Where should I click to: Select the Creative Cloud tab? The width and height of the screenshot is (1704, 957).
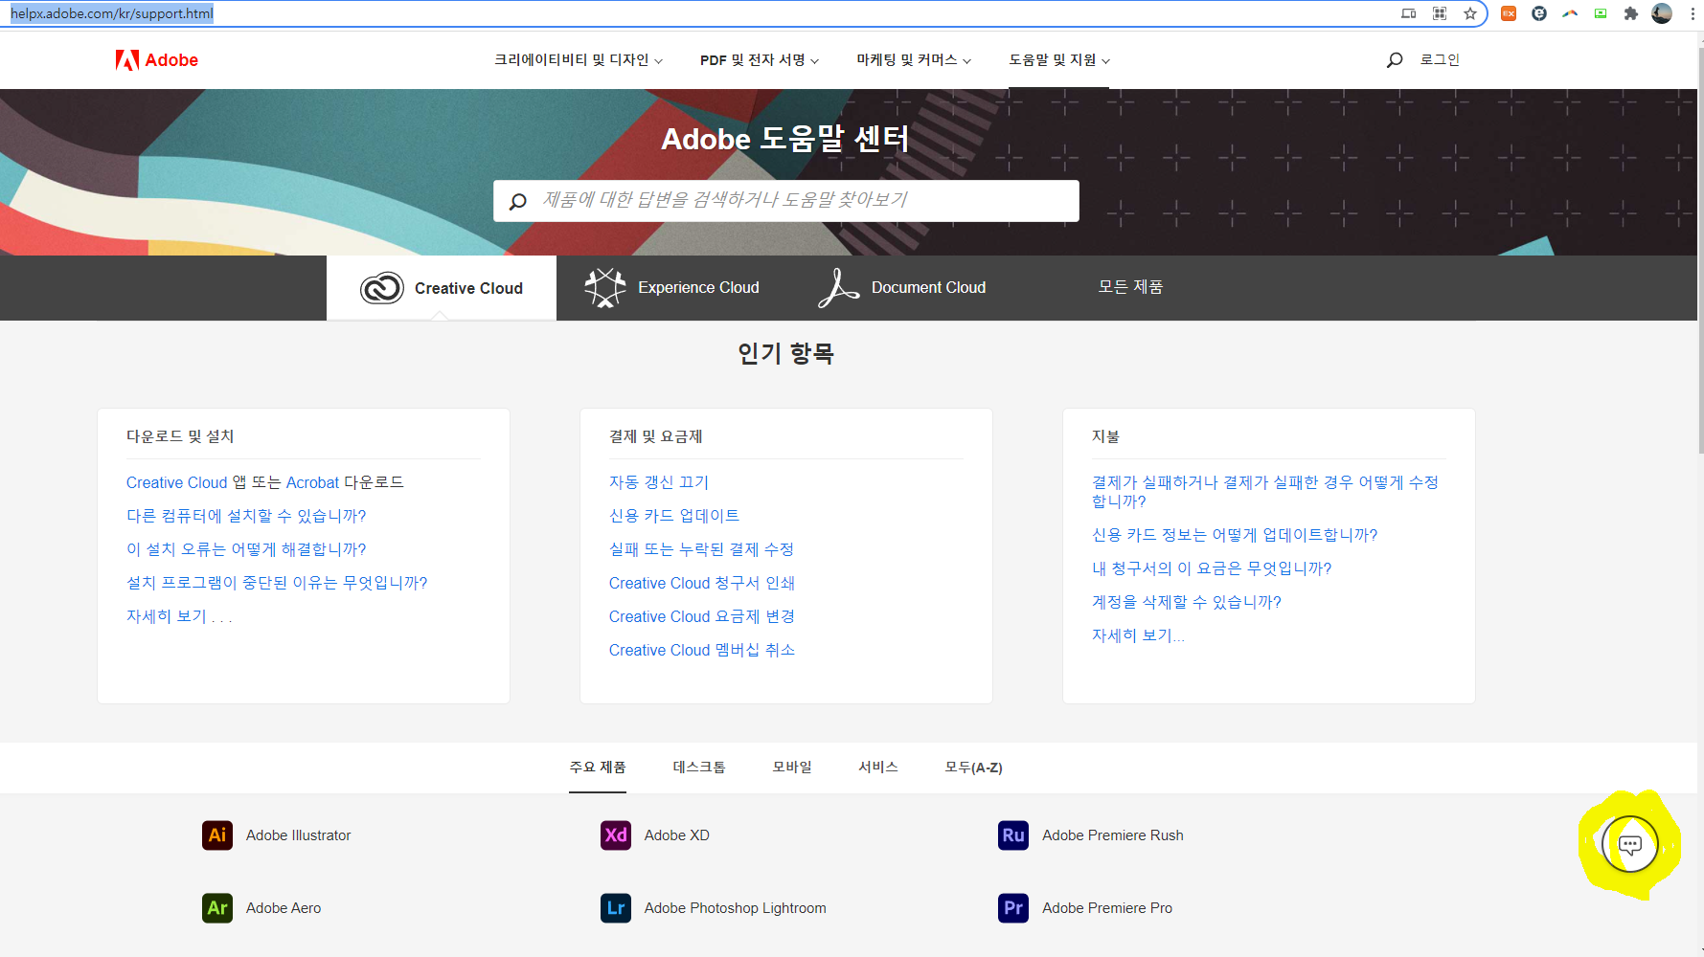(x=442, y=288)
